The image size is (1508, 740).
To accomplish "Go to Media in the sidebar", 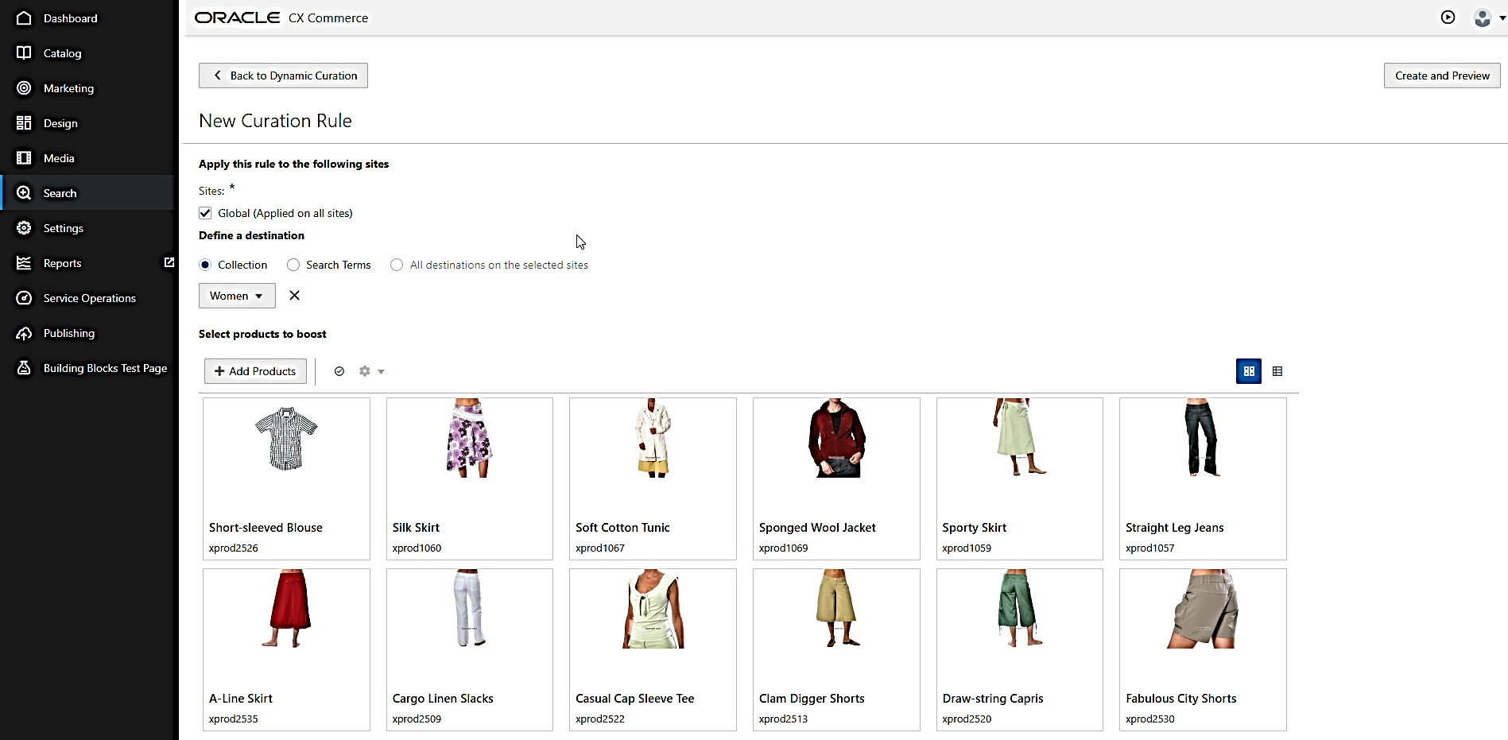I will tap(59, 158).
